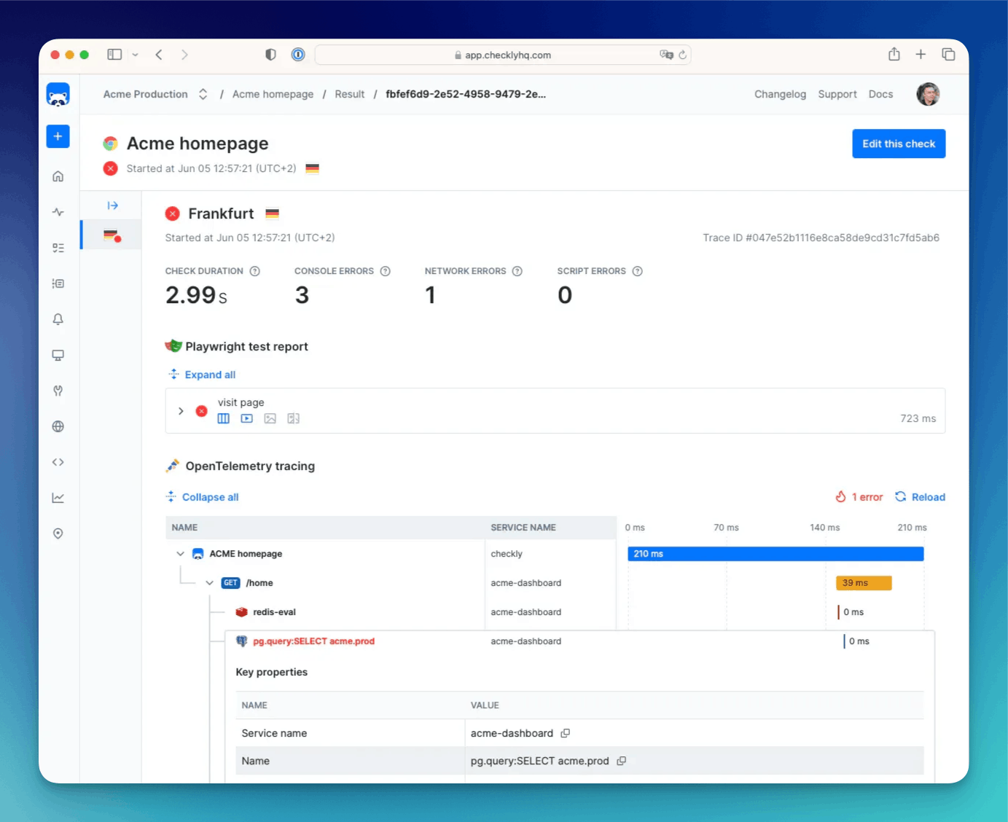The width and height of the screenshot is (1008, 822).
Task: Click the Checkly raccoon logo
Action: pyautogui.click(x=58, y=95)
